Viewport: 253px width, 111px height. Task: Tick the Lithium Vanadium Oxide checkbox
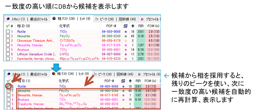[x=8, y=54]
